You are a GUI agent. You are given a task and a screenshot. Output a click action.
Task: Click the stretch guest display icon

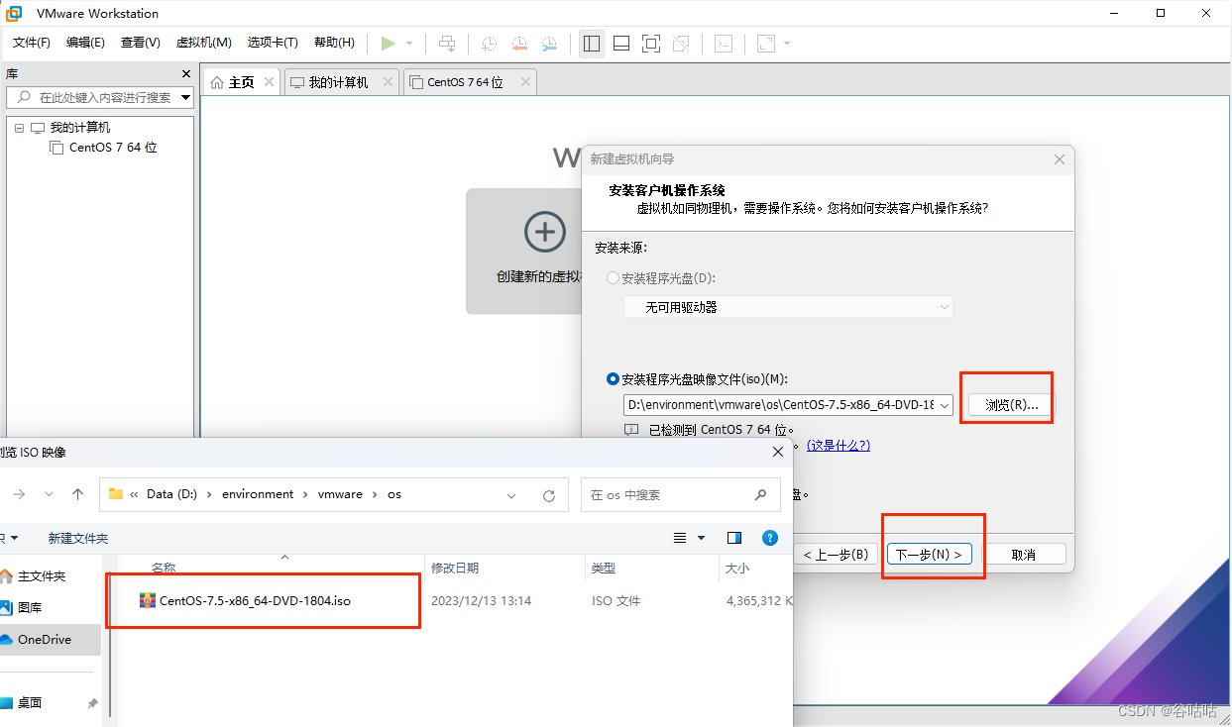pos(766,44)
